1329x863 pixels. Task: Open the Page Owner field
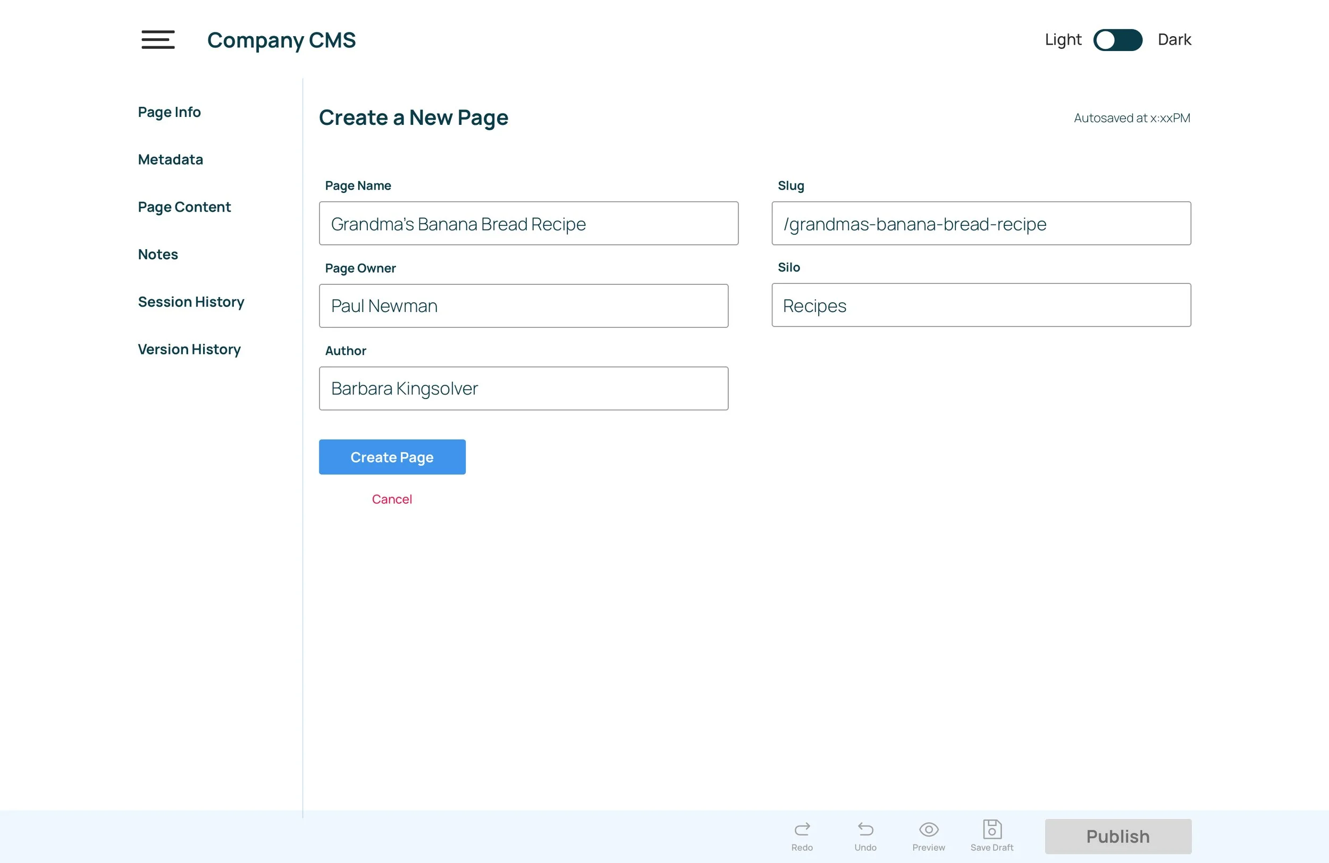point(523,306)
